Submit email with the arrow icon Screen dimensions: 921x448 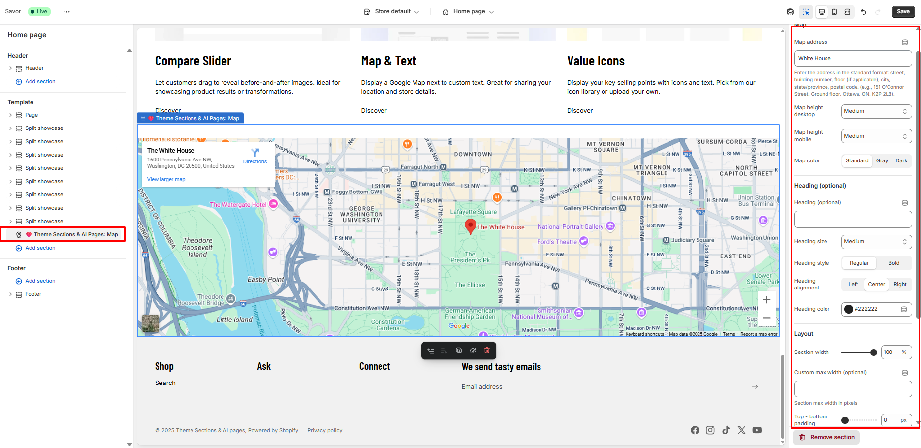(755, 387)
